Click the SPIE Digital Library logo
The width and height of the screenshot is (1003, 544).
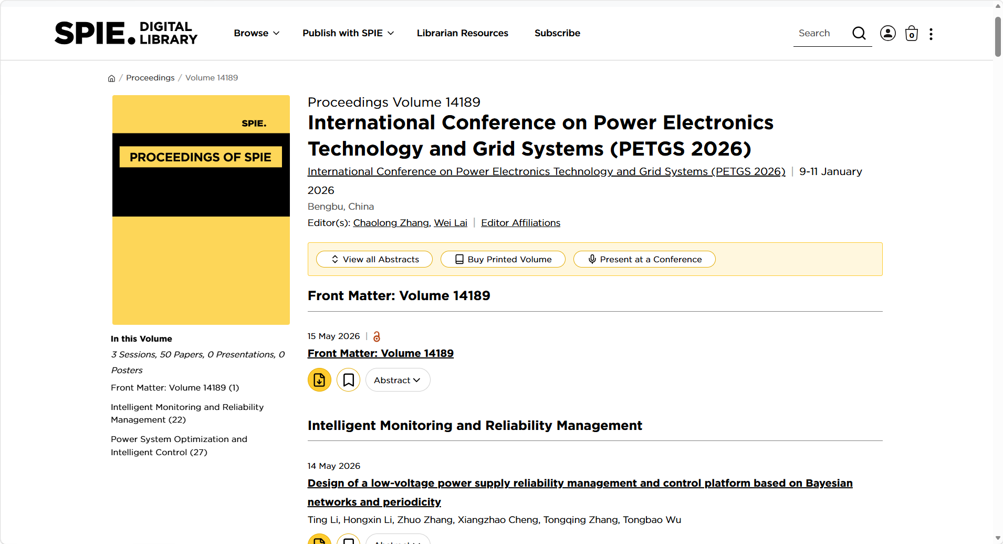126,33
